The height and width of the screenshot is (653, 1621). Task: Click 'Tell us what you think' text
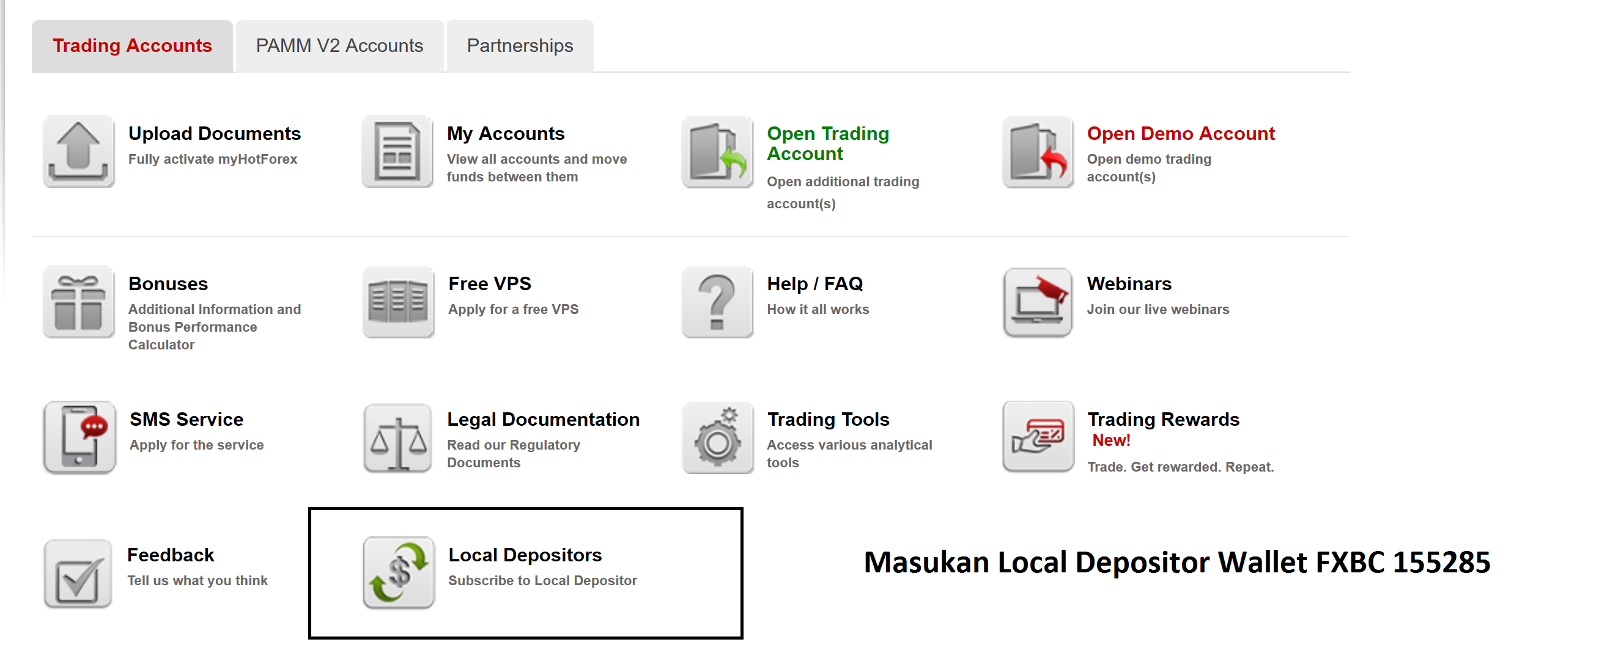(198, 581)
